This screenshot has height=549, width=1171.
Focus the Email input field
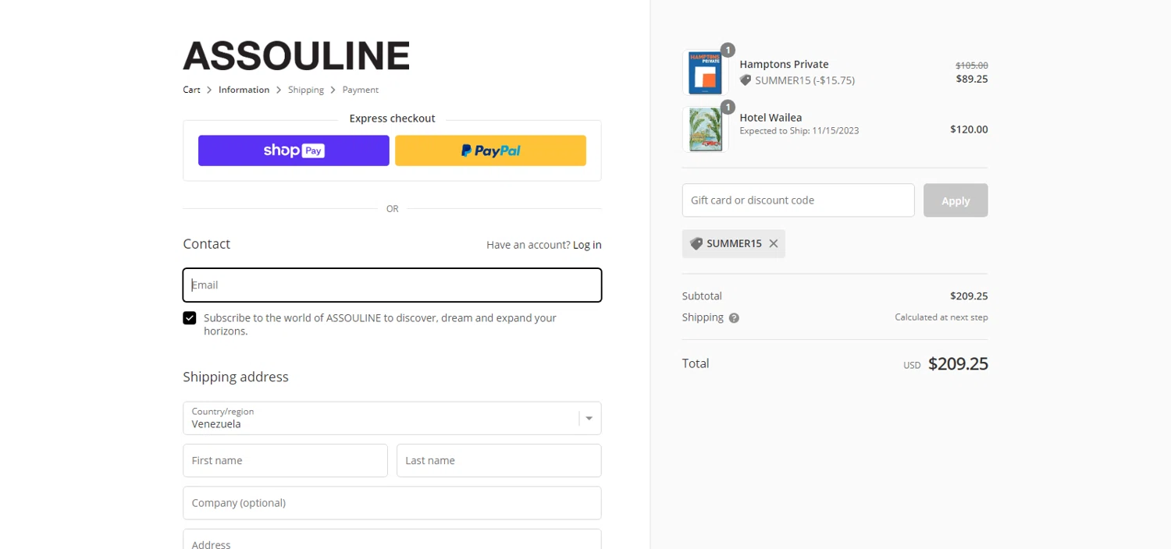coord(392,285)
